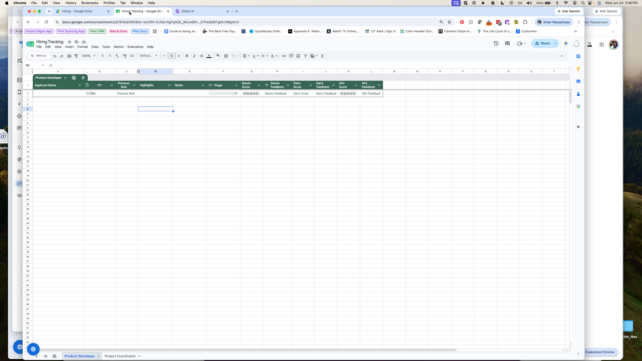Open the Name box dropdown arrow
This screenshot has height=361, width=642.
(43, 65)
